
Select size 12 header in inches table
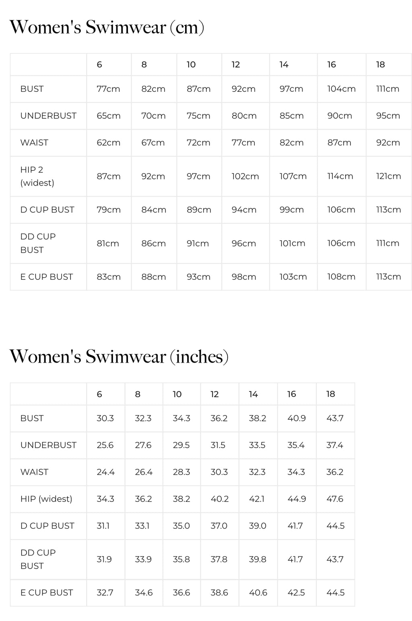(214, 394)
